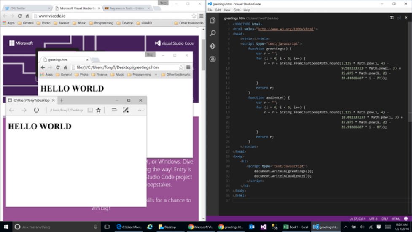This screenshot has height=232, width=412.
Task: Switch to the Book1 Excel taskbar button
Action: coord(296,227)
